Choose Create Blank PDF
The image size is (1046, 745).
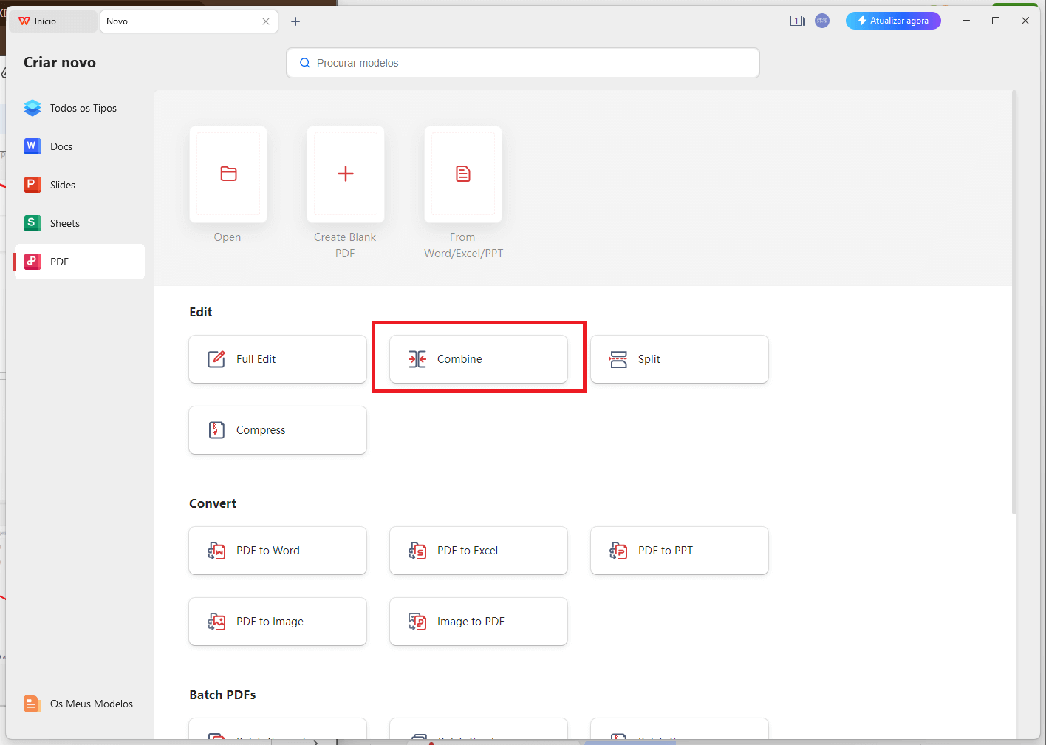pyautogui.click(x=345, y=174)
